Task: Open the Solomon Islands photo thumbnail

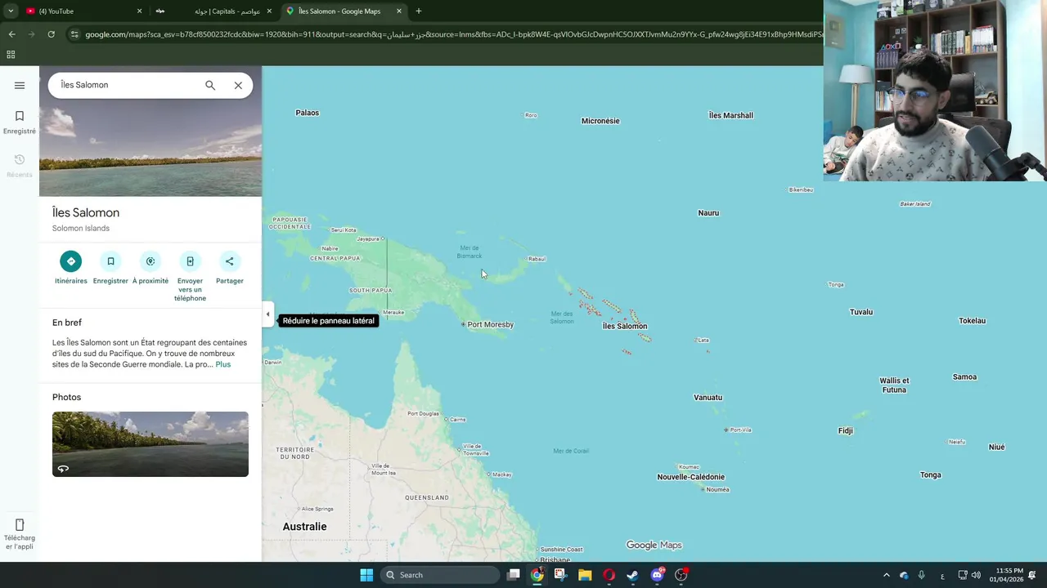Action: (151, 444)
